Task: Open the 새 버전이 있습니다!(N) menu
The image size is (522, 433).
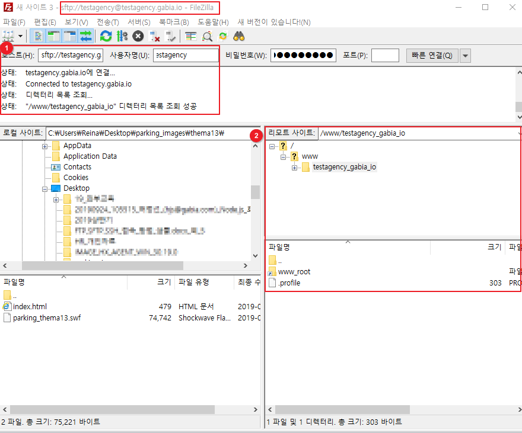Action: click(274, 23)
